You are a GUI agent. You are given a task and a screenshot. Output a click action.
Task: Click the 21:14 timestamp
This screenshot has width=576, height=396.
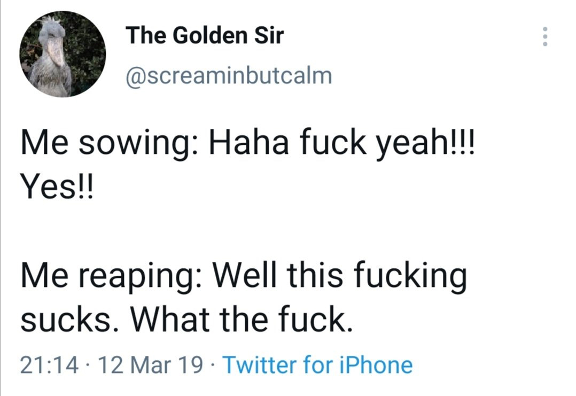[50, 366]
